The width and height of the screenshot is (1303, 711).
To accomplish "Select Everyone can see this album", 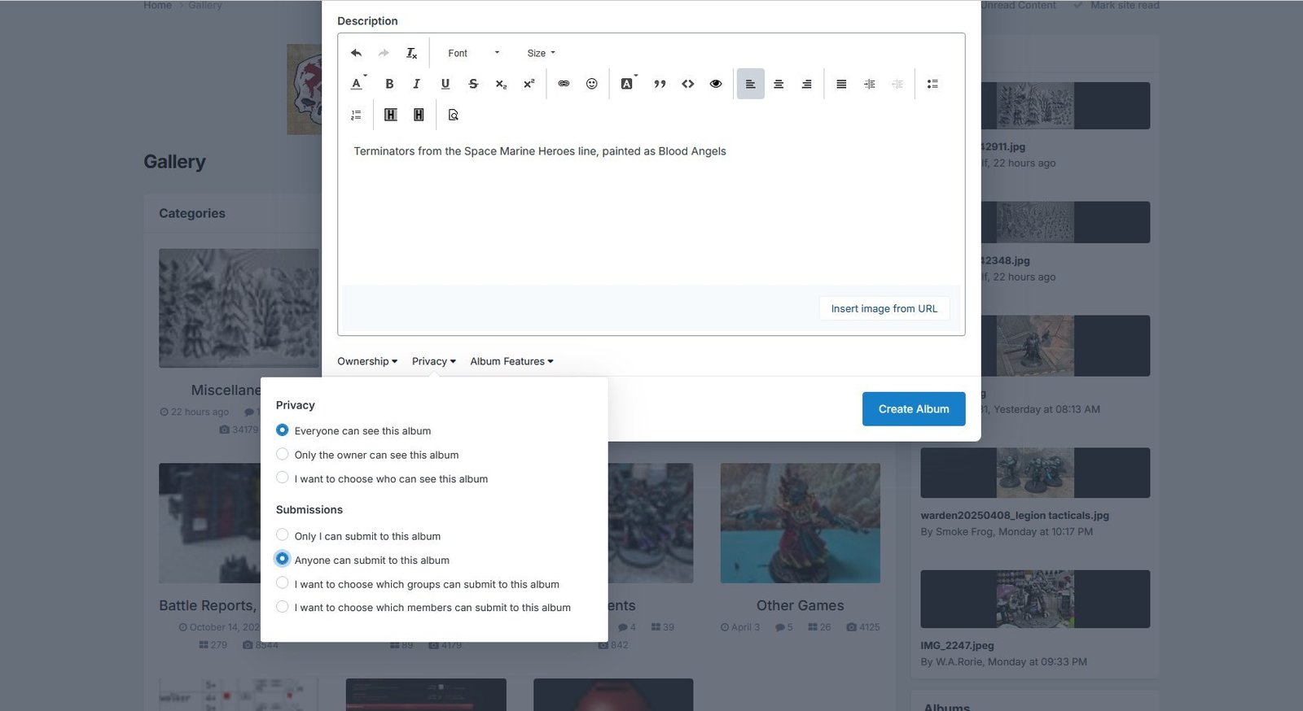I will (282, 430).
